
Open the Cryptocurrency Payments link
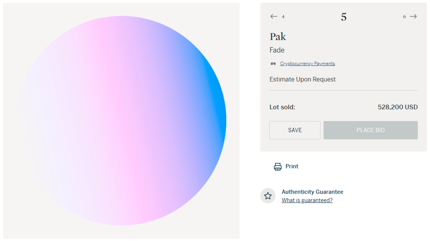(307, 64)
